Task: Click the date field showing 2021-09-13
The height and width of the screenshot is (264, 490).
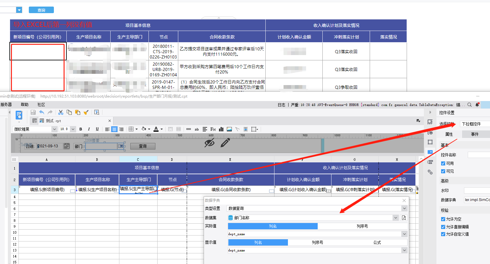Action: (50, 146)
